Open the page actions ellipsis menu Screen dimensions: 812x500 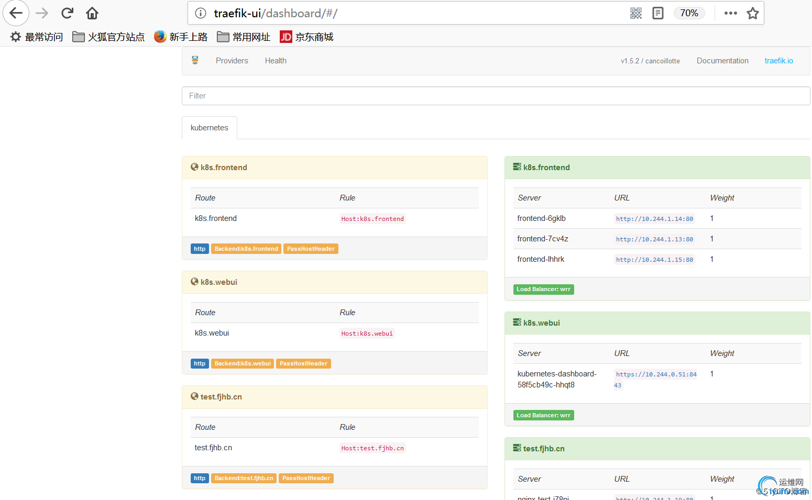[x=730, y=13]
